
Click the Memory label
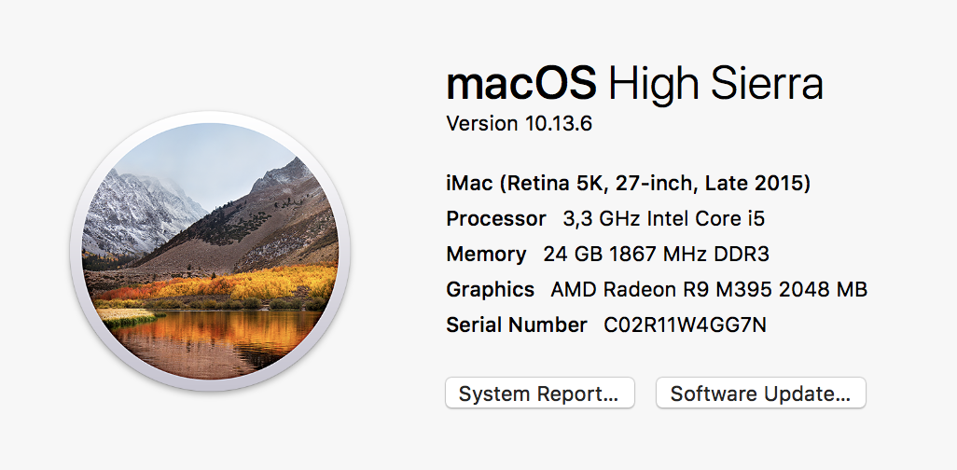[x=486, y=255]
